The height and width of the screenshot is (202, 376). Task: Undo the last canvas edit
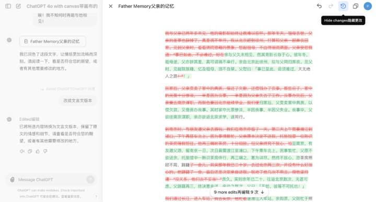tap(319, 6)
